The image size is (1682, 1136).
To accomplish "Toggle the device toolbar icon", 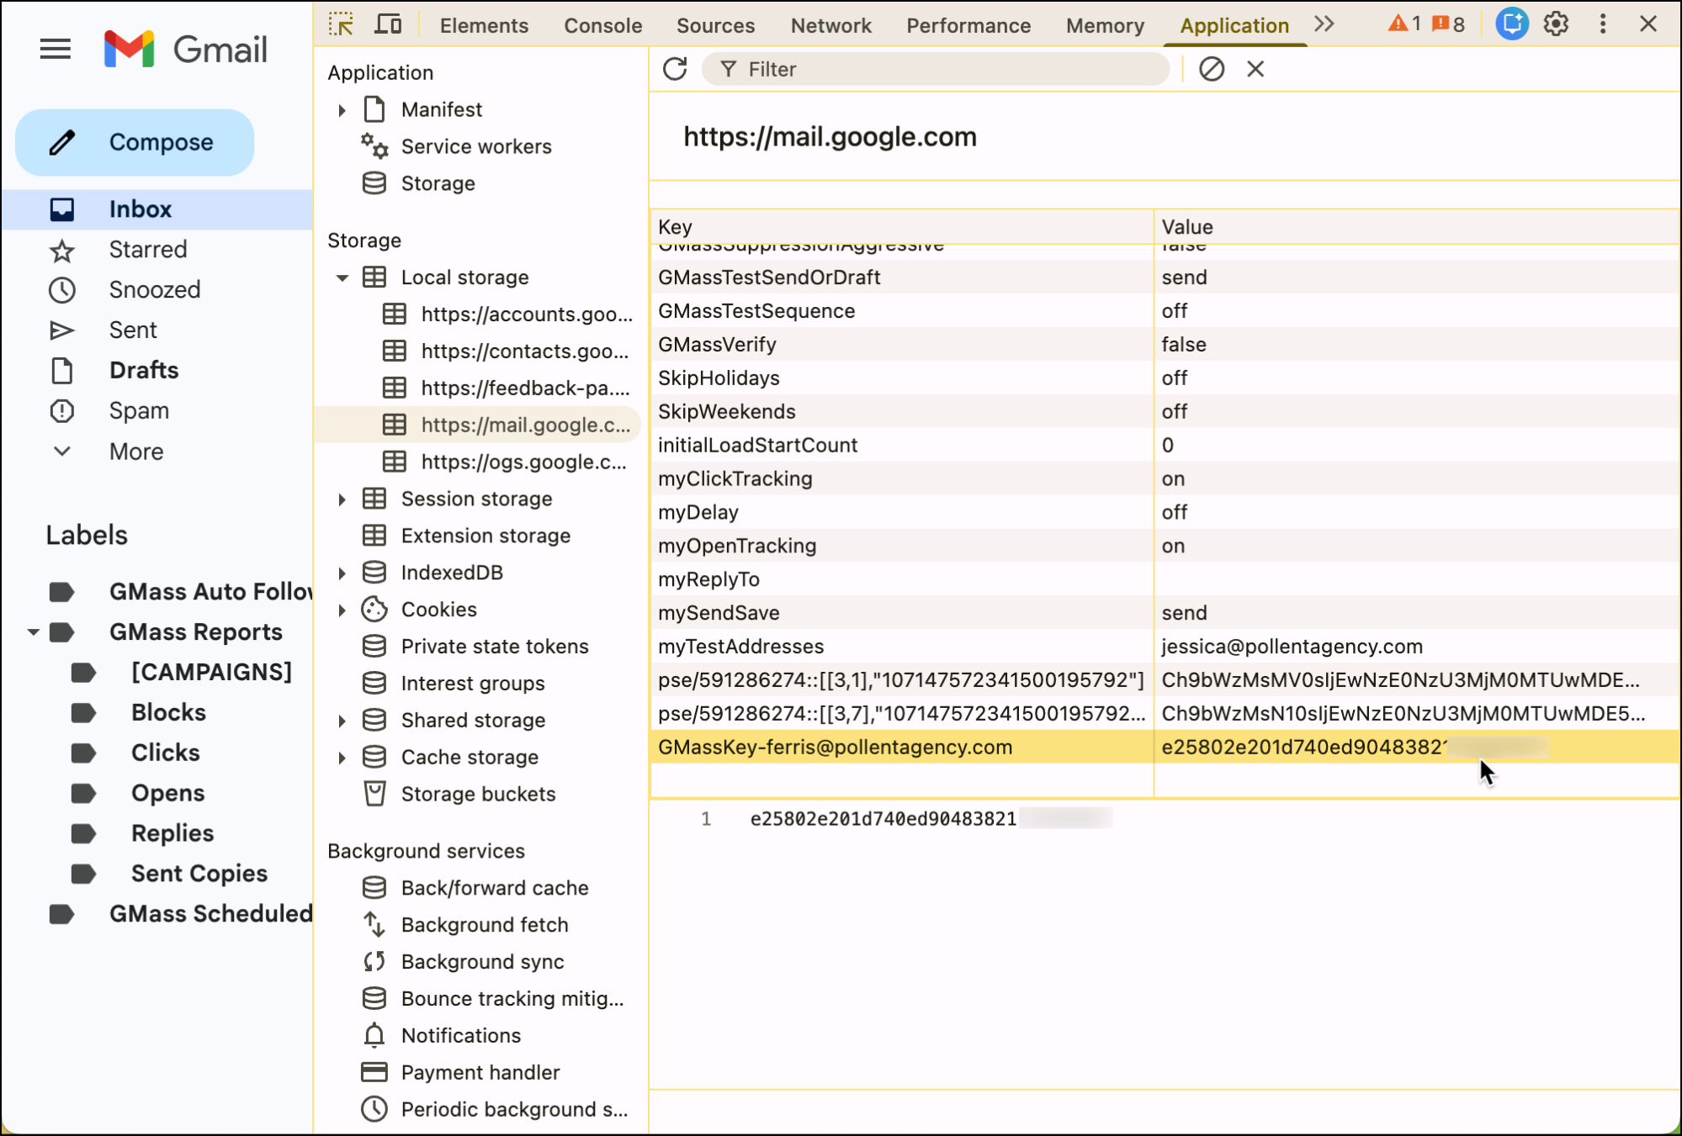I will point(388,24).
